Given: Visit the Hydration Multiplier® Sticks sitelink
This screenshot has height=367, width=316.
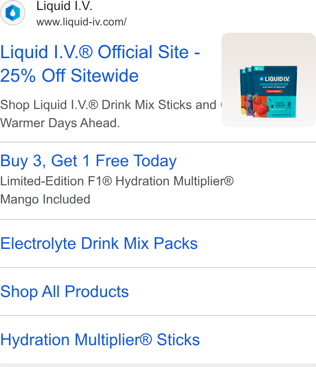Looking at the screenshot, I should click(x=100, y=340).
